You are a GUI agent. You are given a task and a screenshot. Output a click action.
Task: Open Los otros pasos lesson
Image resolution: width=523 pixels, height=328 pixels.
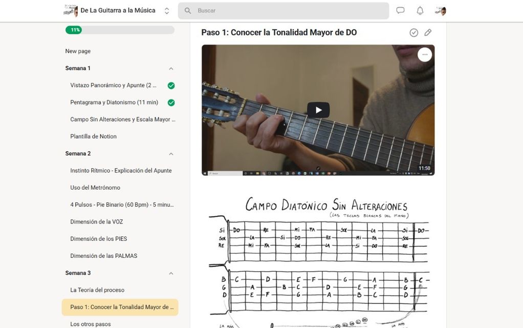[91, 324]
